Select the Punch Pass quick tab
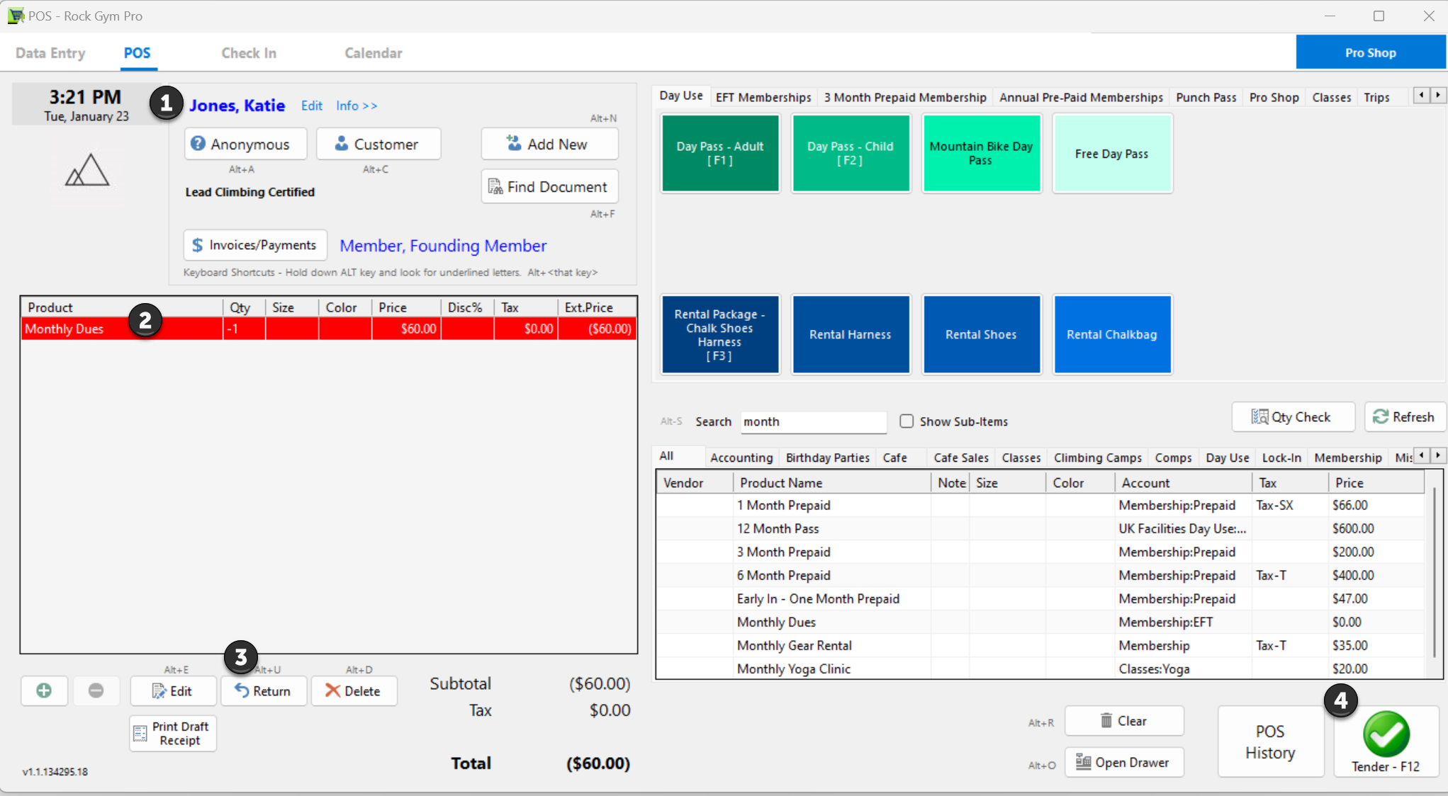1448x796 pixels. pyautogui.click(x=1206, y=97)
